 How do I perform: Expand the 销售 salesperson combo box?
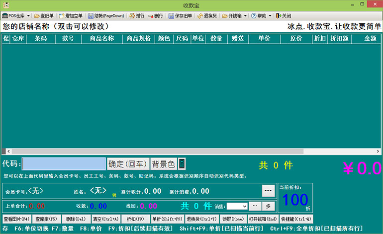tap(244, 206)
